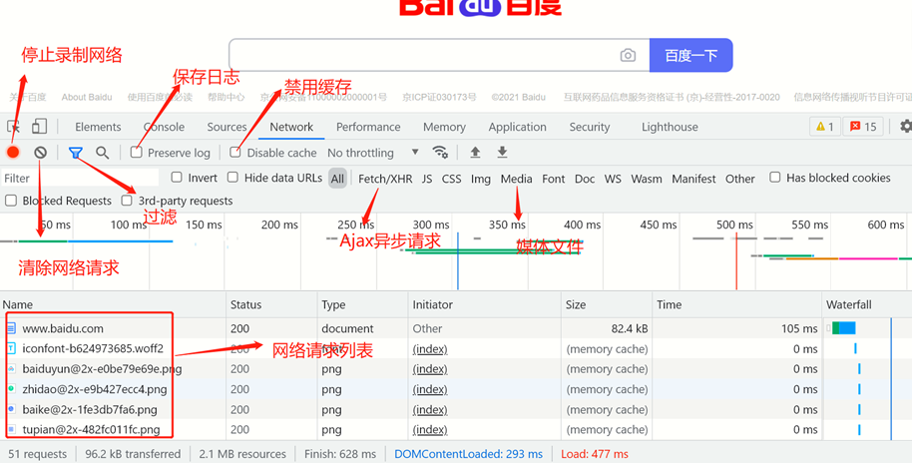Sort by Type column header
The width and height of the screenshot is (912, 463).
click(362, 304)
